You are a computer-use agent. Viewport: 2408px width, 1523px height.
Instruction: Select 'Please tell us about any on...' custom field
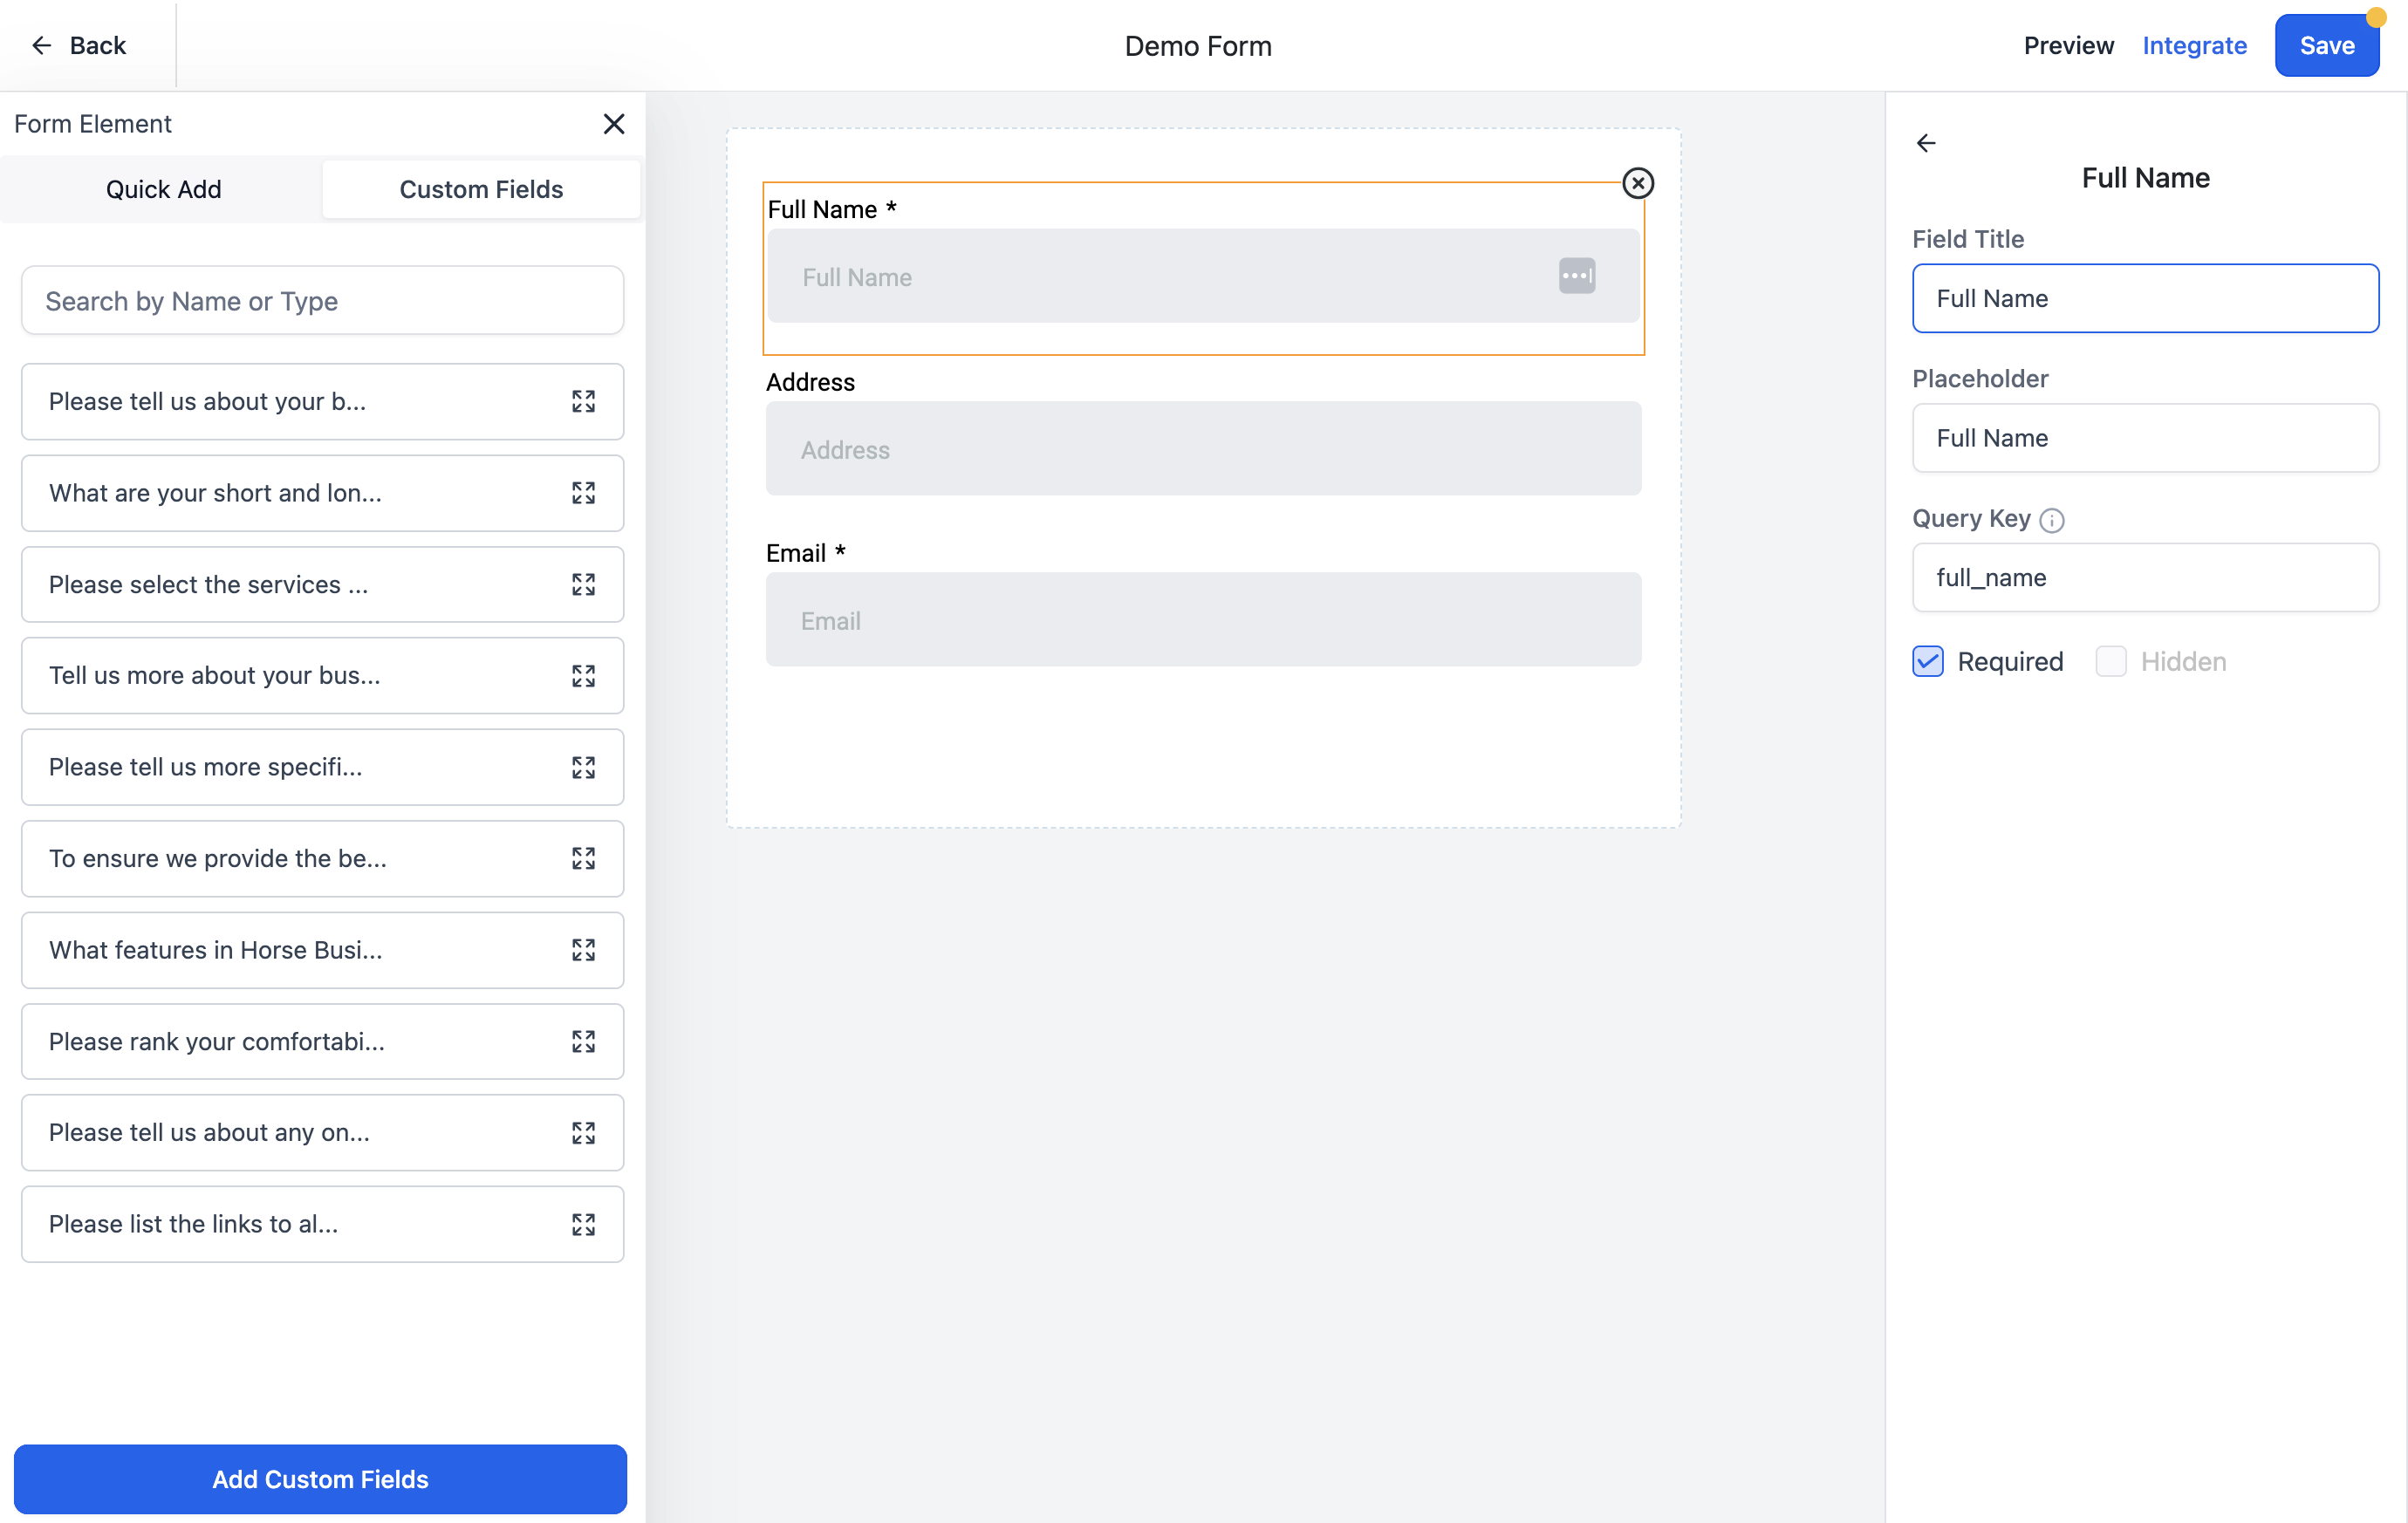click(x=322, y=1133)
